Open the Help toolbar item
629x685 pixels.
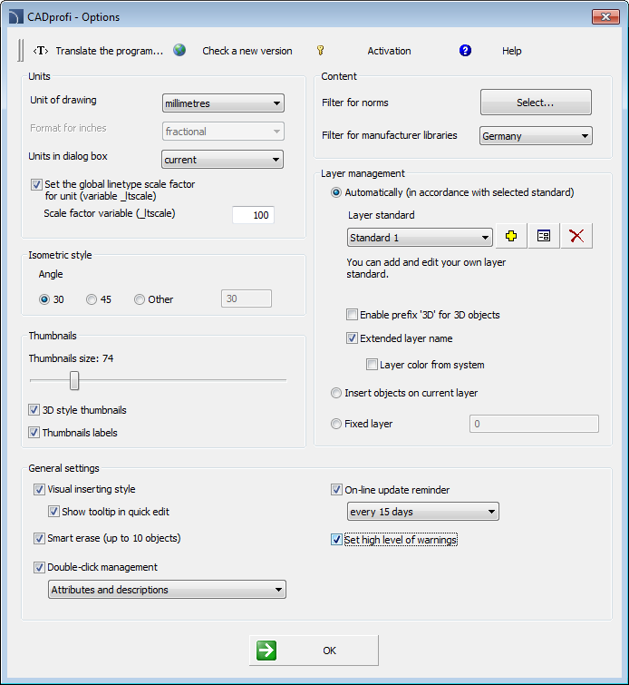pyautogui.click(x=511, y=51)
